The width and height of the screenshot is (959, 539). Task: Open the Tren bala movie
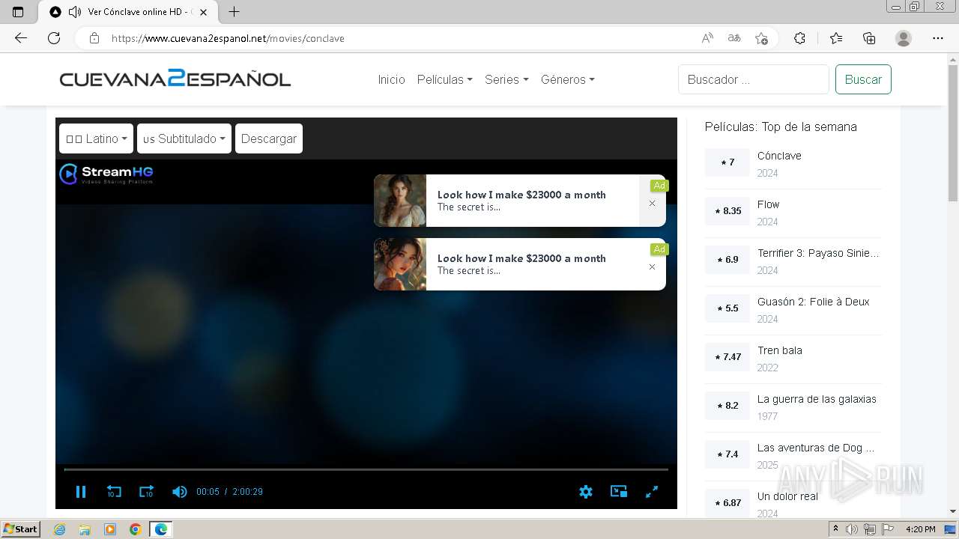(x=779, y=350)
